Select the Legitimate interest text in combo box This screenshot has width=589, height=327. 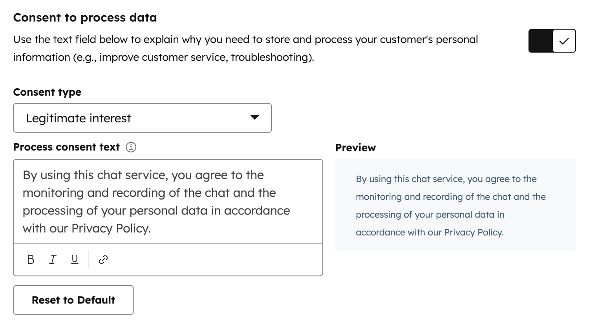point(79,118)
